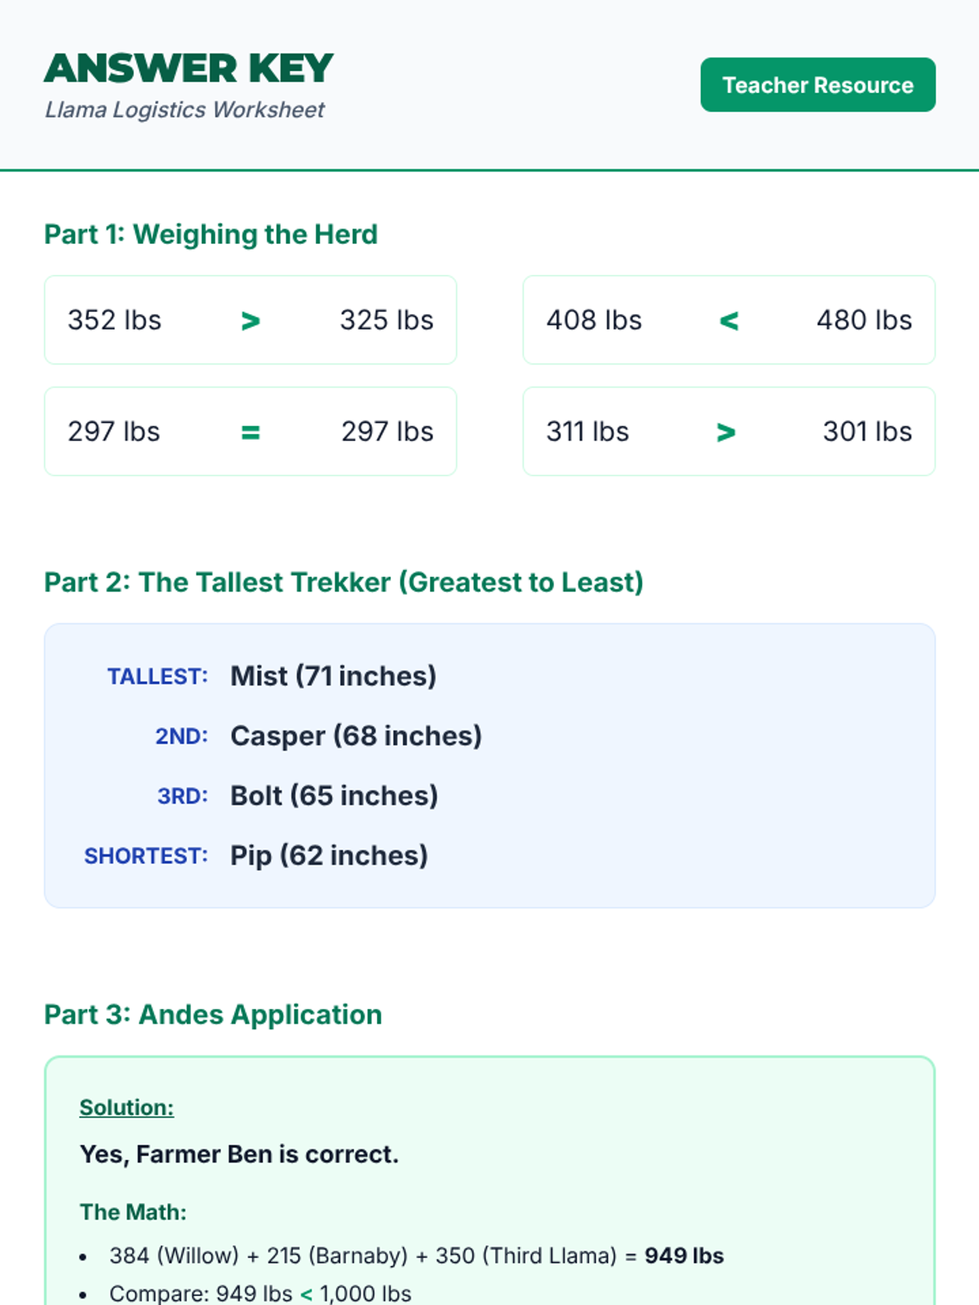979x1305 pixels.
Task: Select the less-than symbol between 408 and 480 lbs
Action: pos(729,321)
